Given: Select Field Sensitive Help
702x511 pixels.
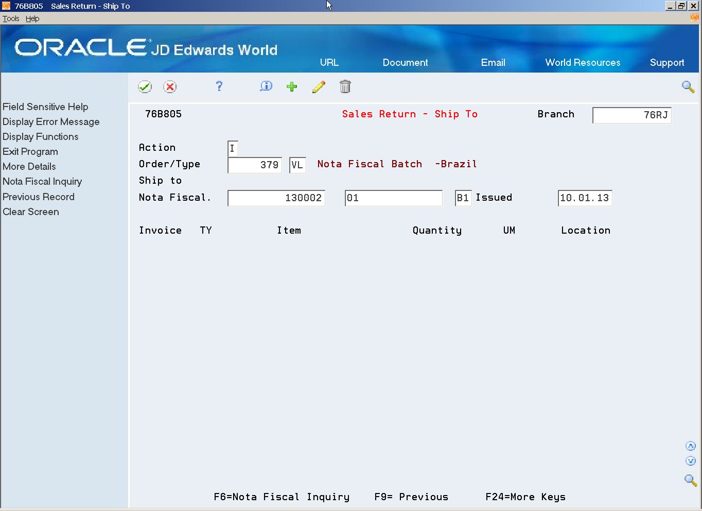Looking at the screenshot, I should click(x=45, y=107).
